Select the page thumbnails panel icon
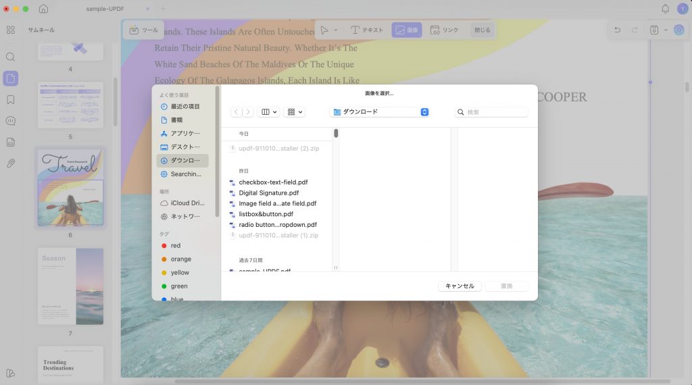 [11, 78]
